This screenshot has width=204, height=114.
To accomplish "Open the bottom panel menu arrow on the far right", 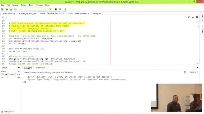I will click(x=198, y=67).
